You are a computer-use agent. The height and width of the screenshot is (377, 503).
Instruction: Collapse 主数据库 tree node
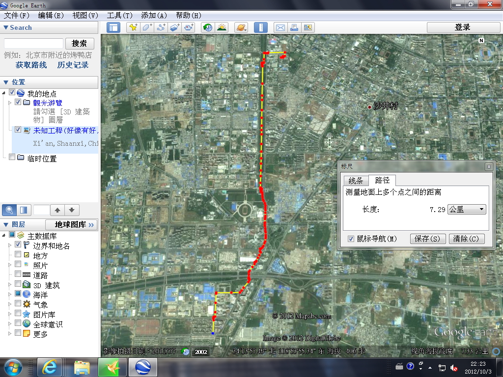(4, 235)
